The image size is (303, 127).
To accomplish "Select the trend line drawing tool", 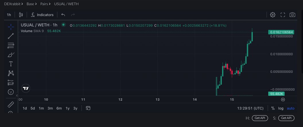I will [11, 36].
